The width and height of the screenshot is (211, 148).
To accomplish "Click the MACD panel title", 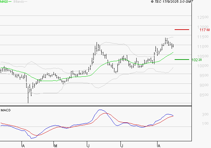I will pos(6,110).
